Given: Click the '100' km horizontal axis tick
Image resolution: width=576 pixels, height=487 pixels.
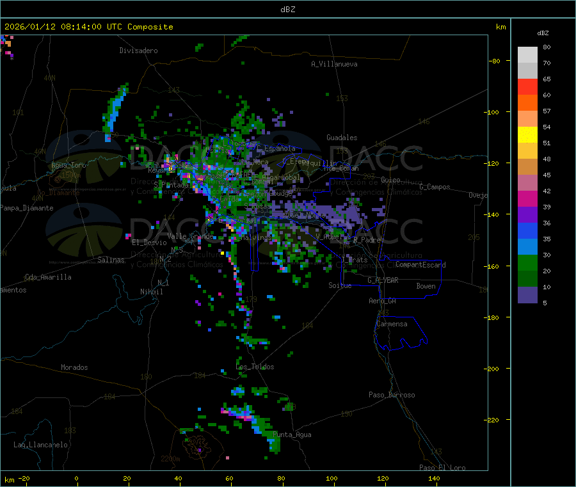Looking at the screenshot, I should tap(332, 479).
